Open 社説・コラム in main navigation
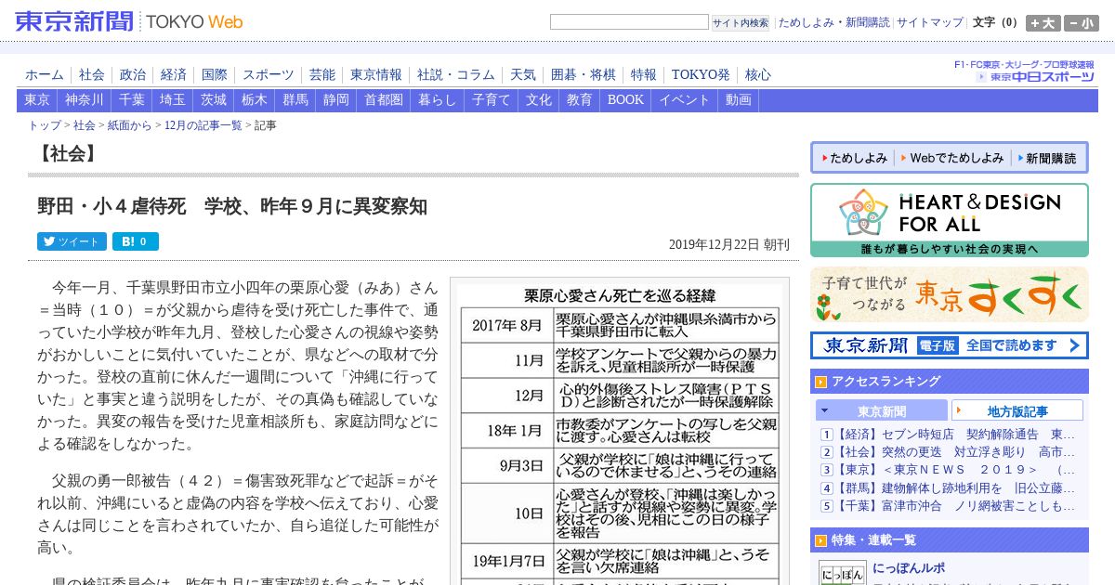Screen dimensions: 1115x585 coord(456,74)
